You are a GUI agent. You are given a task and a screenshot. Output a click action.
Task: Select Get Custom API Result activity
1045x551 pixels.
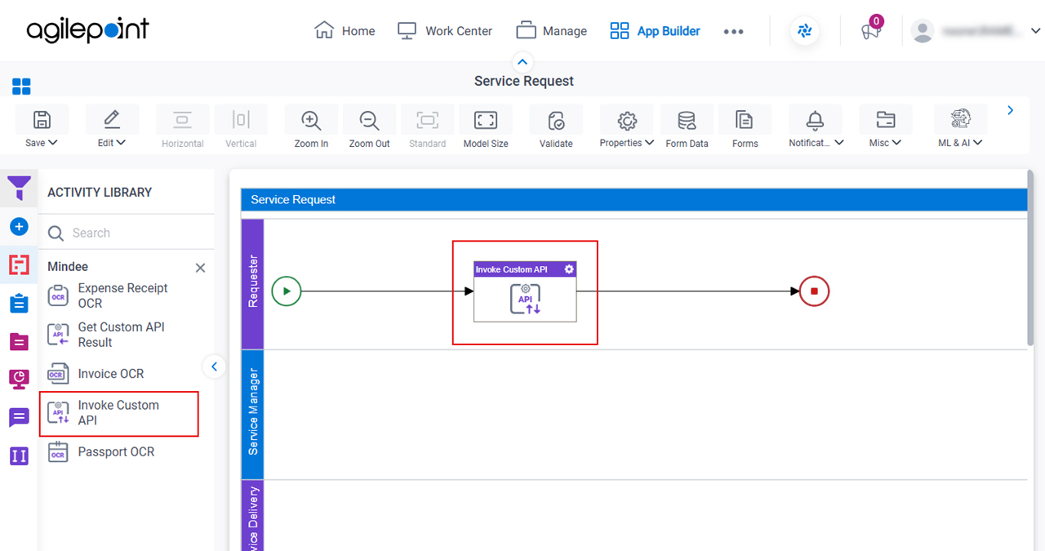click(122, 335)
